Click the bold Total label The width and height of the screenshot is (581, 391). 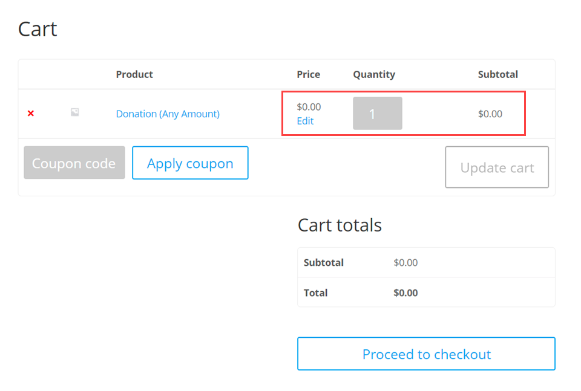(x=316, y=293)
